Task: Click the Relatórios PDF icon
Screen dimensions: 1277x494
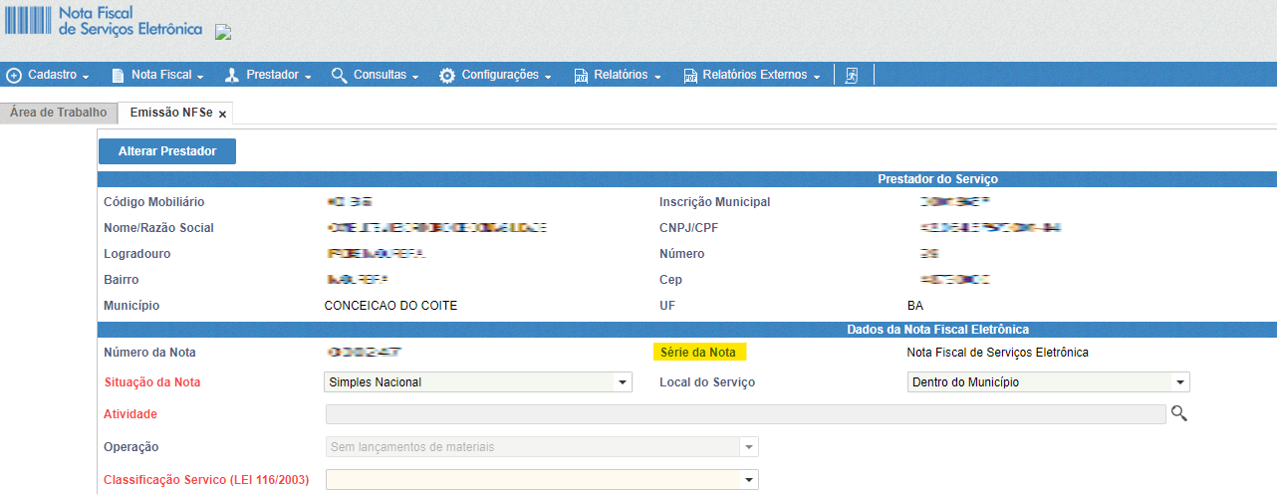Action: (581, 76)
